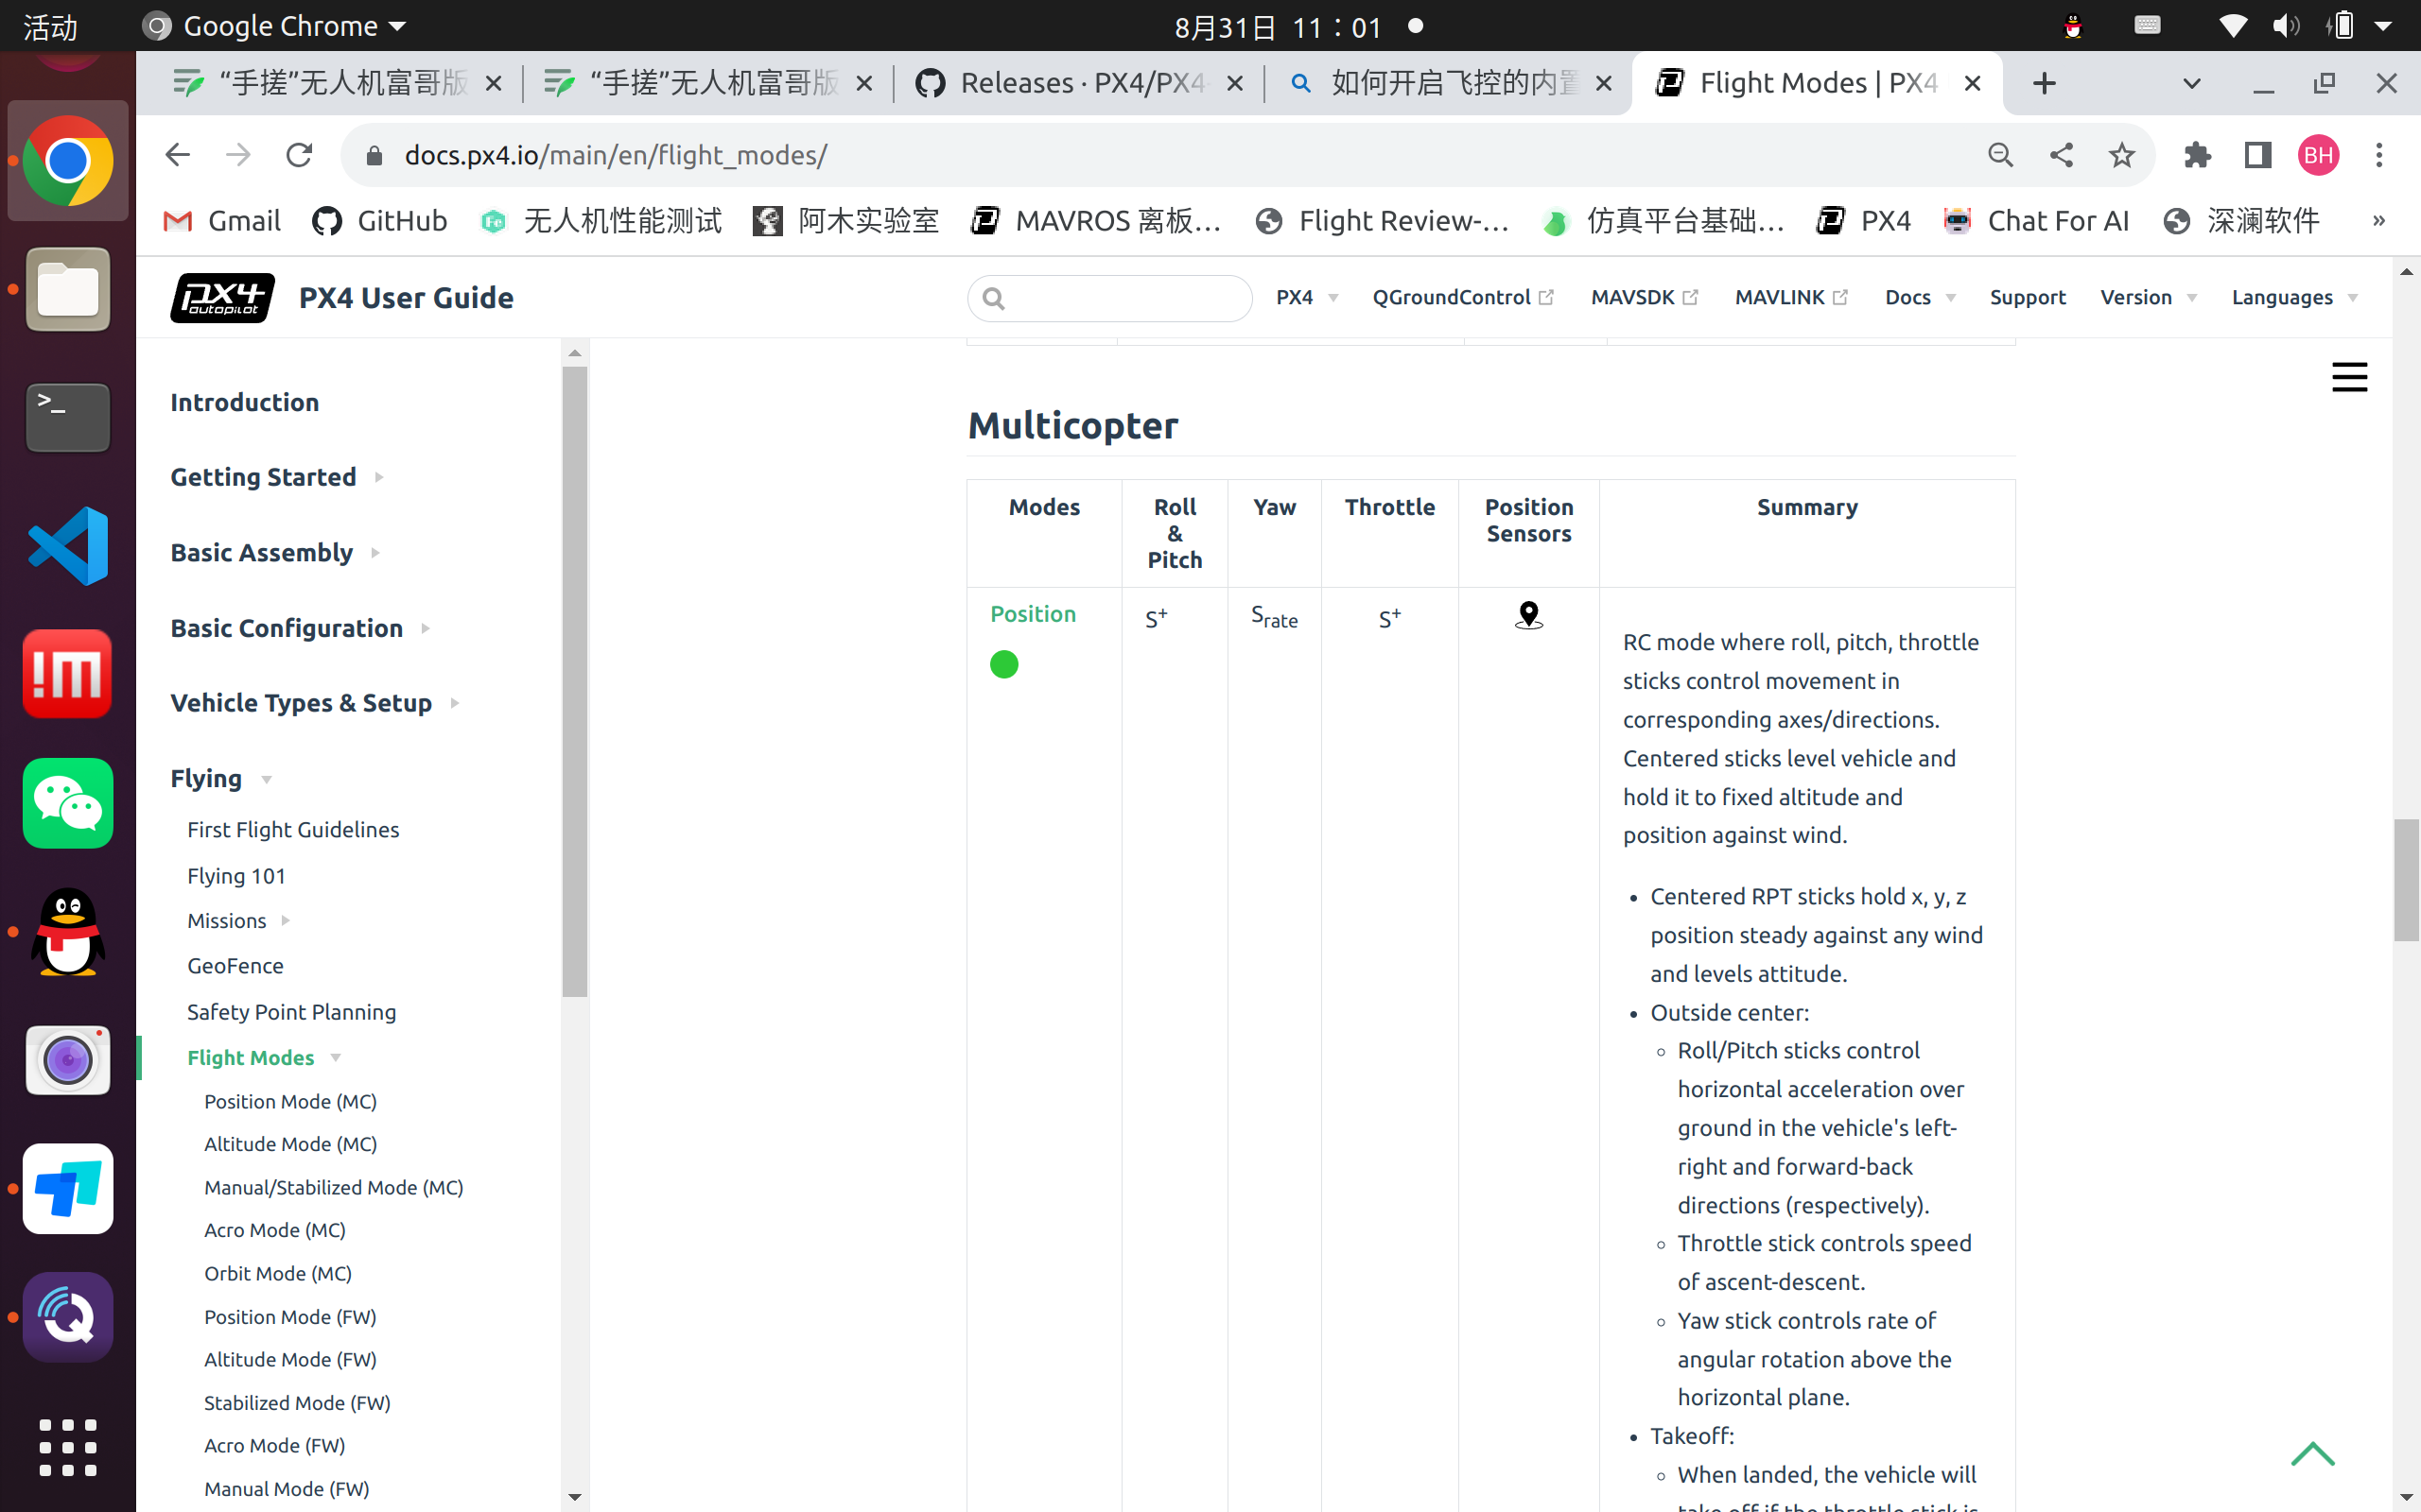Click the position sensor map pin icon
The height and width of the screenshot is (1512, 2421).
coord(1527,615)
